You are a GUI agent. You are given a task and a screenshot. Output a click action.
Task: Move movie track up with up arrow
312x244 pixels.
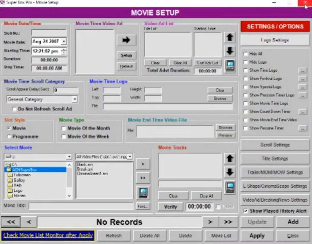(x=230, y=158)
